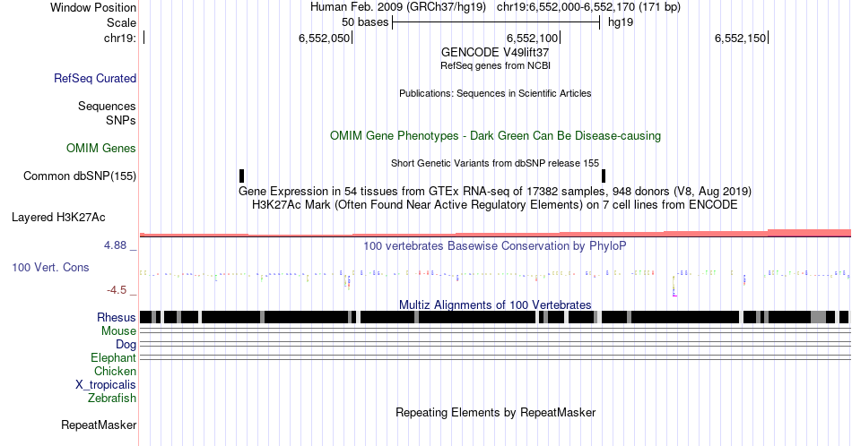Click Repeating Elements by RepeatMasker title
The width and height of the screenshot is (852, 446).
click(x=495, y=412)
